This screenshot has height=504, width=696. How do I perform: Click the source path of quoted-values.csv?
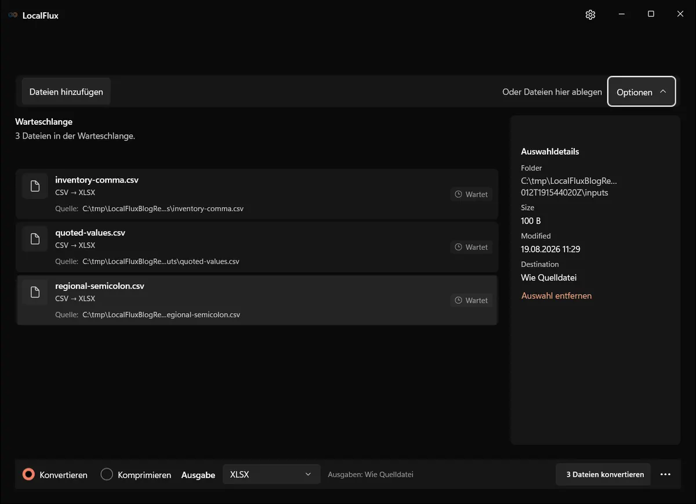(161, 262)
